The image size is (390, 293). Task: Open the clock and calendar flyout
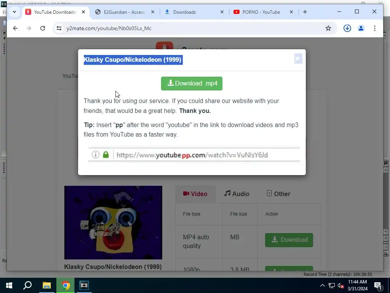coord(357,285)
